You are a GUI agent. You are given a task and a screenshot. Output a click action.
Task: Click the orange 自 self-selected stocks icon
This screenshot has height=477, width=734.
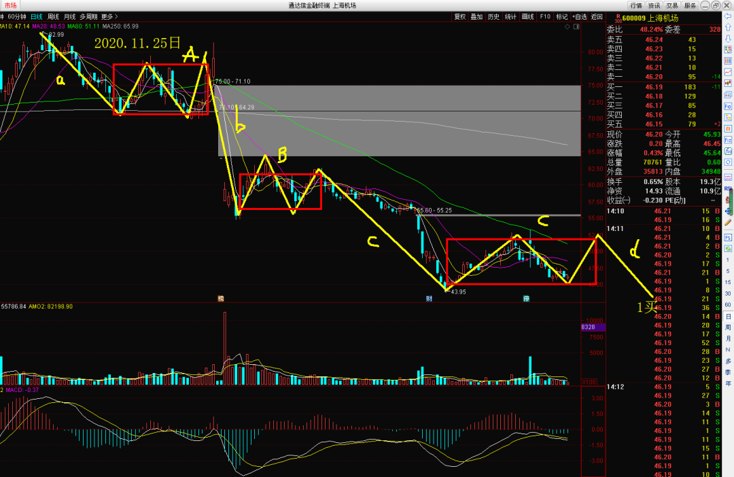click(728, 128)
